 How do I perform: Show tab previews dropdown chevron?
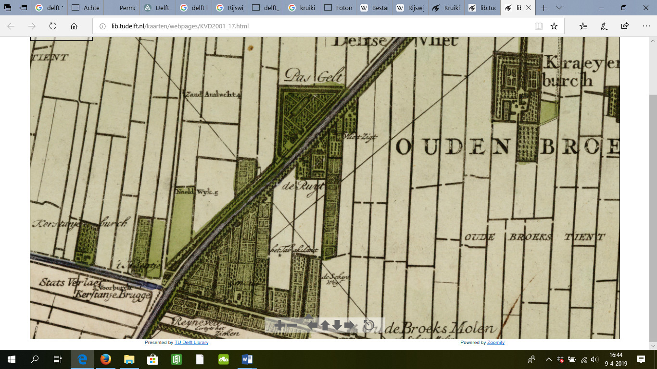pos(559,8)
